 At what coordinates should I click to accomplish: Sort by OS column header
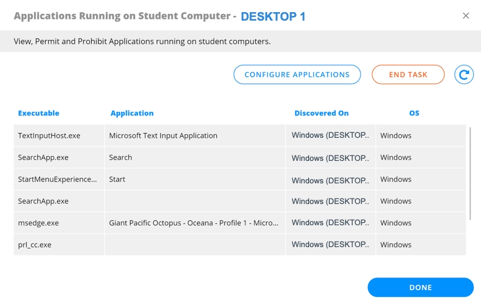click(x=414, y=113)
